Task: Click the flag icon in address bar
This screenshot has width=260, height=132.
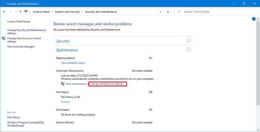Action: [x=26, y=12]
